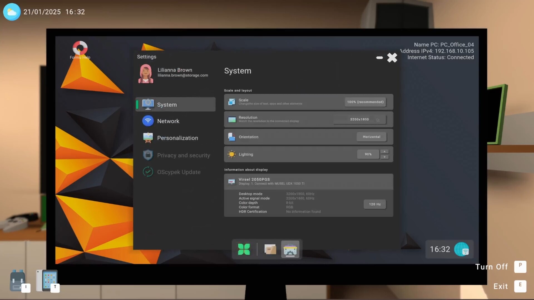This screenshot has width=534, height=300.
Task: Open the Horizontal orientation dropdown
Action: 371,137
